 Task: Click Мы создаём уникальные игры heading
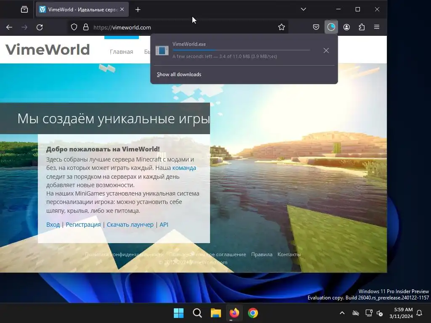tap(114, 119)
